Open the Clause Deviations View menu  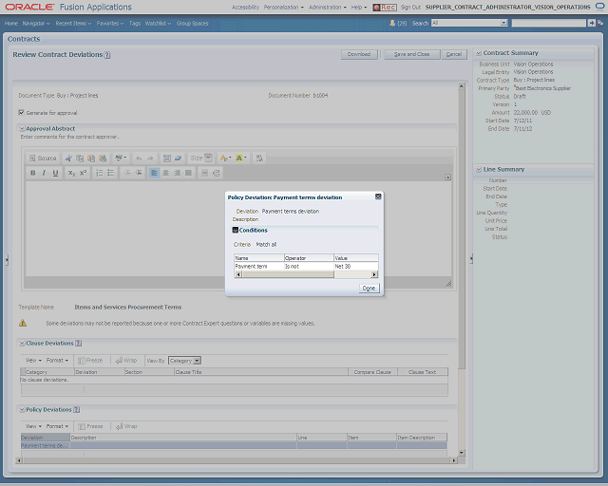33,360
